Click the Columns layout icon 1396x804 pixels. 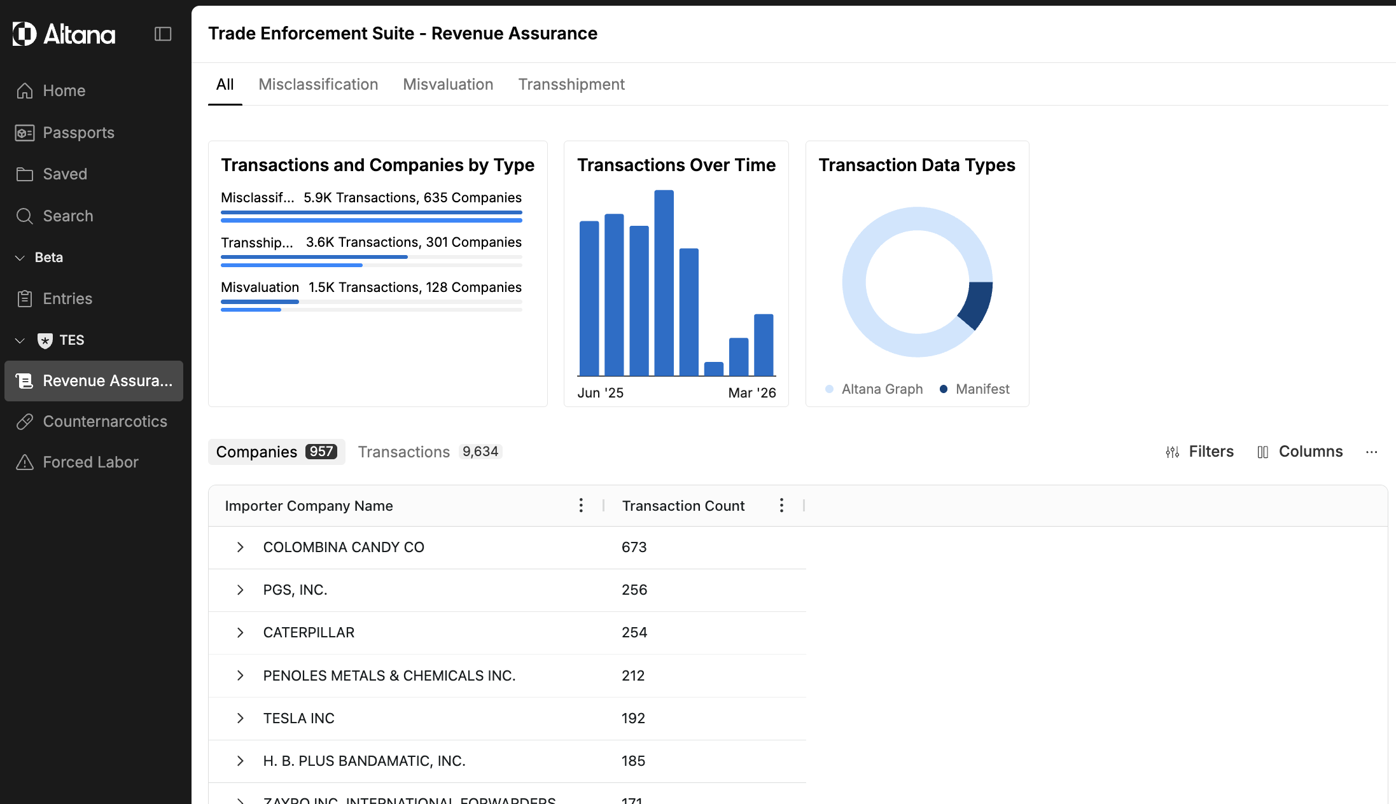pos(1263,452)
